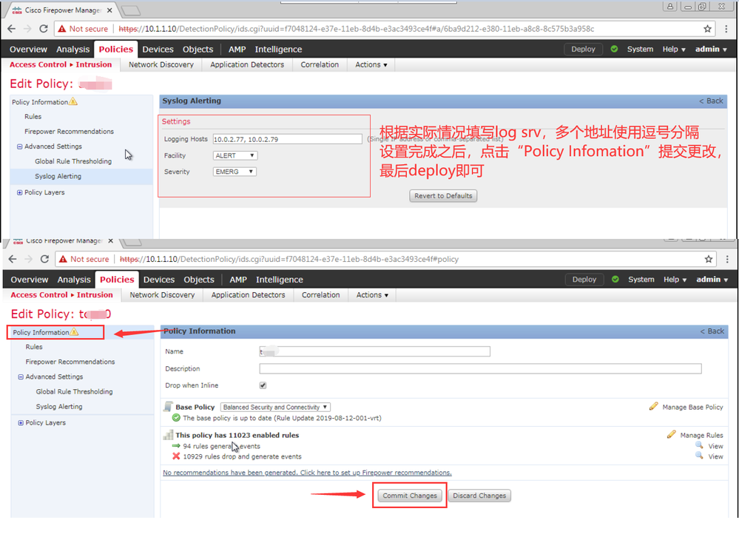
Task: Click the Logging Hosts input field
Action: pyautogui.click(x=288, y=139)
